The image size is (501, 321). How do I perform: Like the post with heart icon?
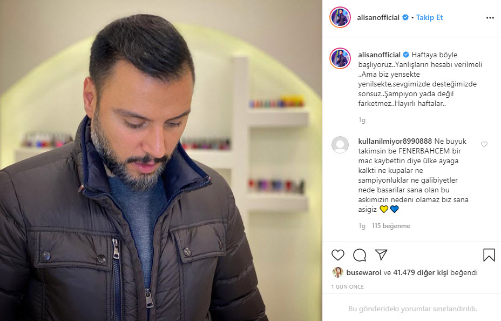click(x=338, y=255)
